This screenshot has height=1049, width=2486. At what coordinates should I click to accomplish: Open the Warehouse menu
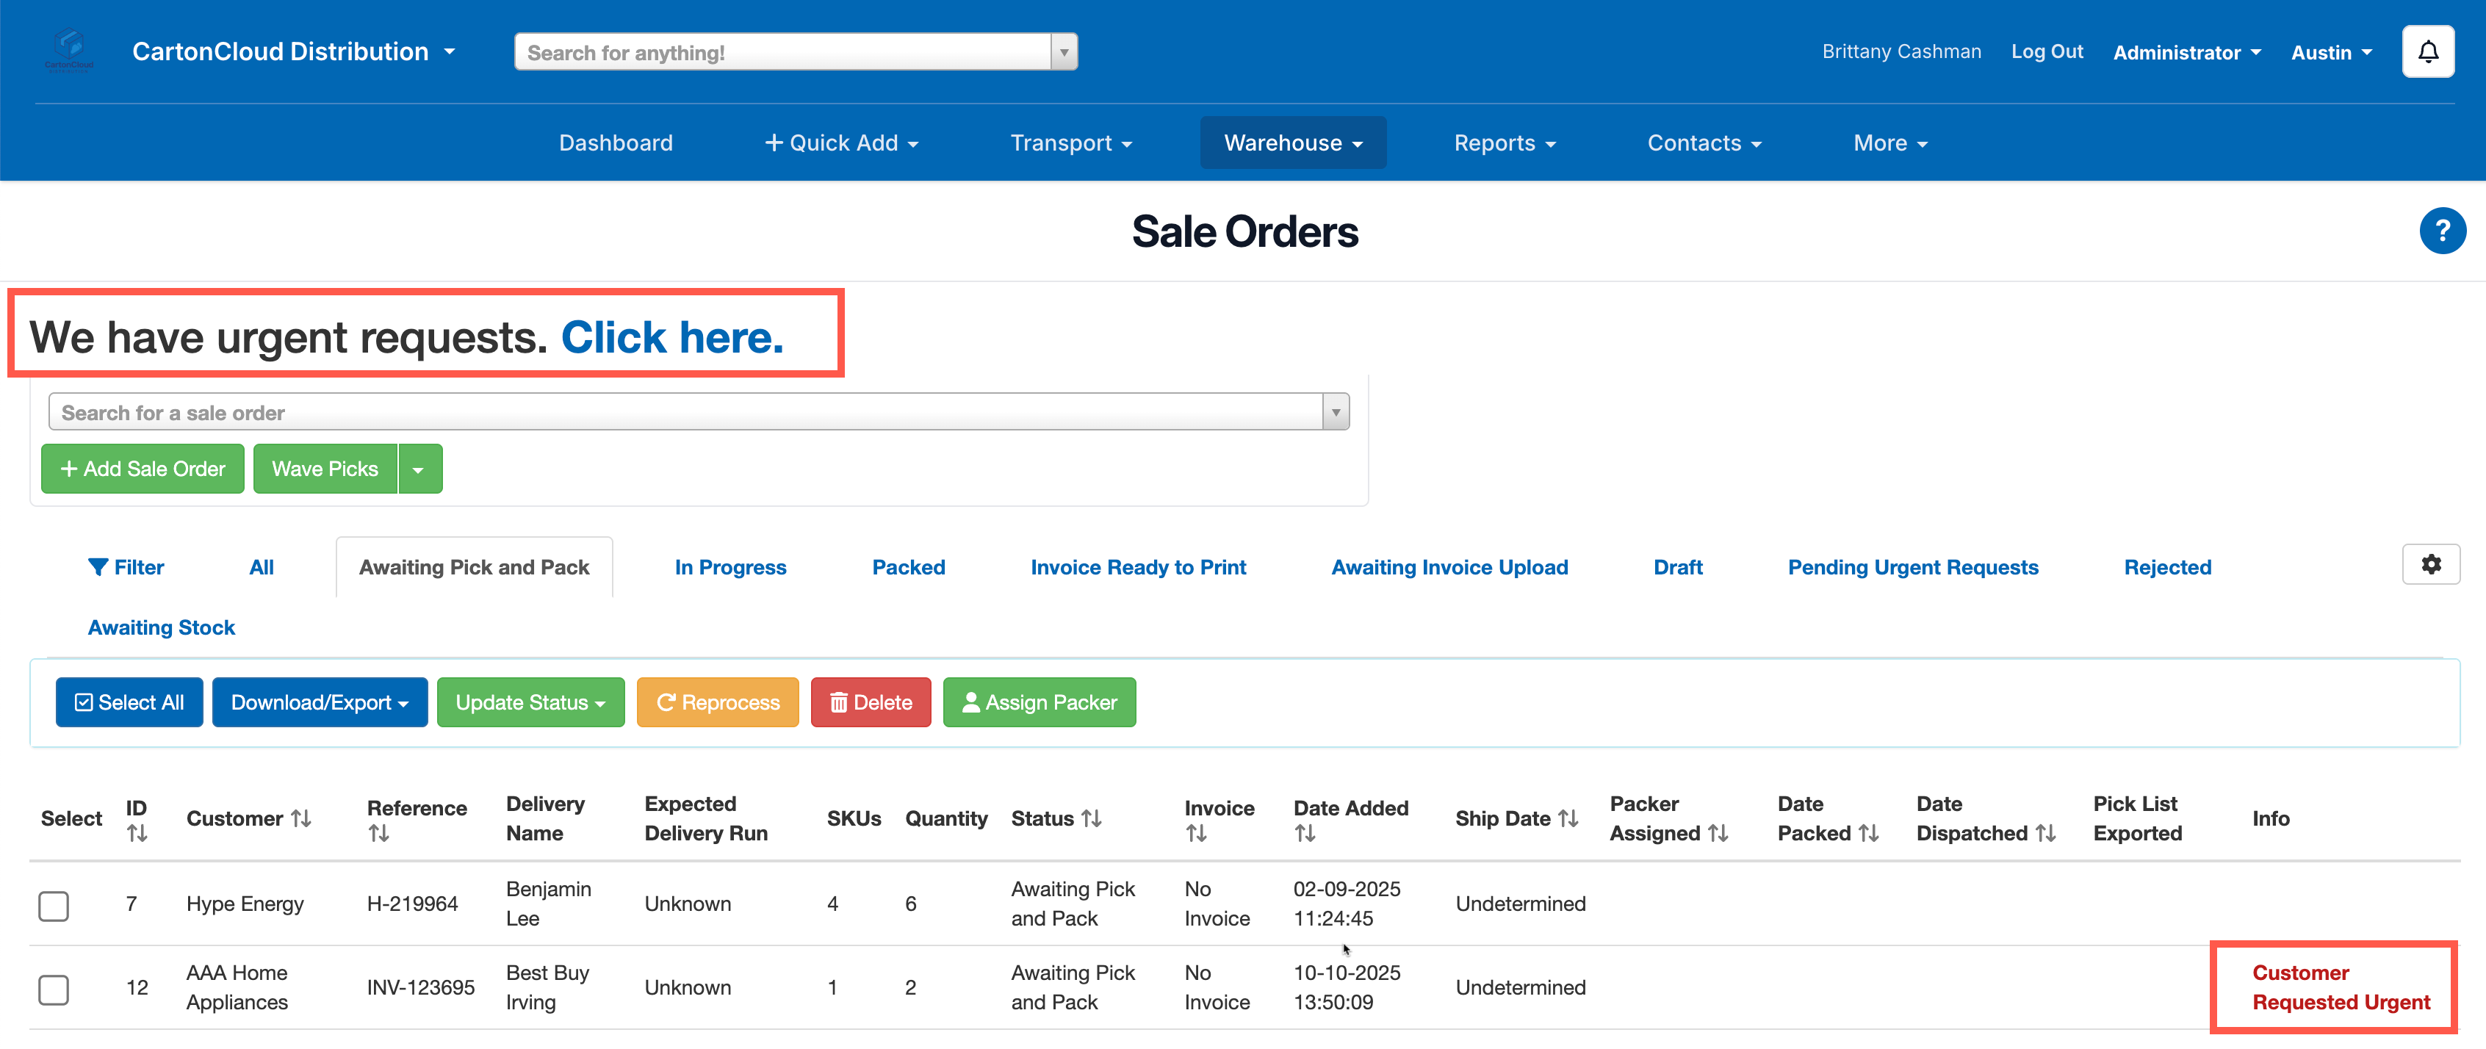[1292, 143]
